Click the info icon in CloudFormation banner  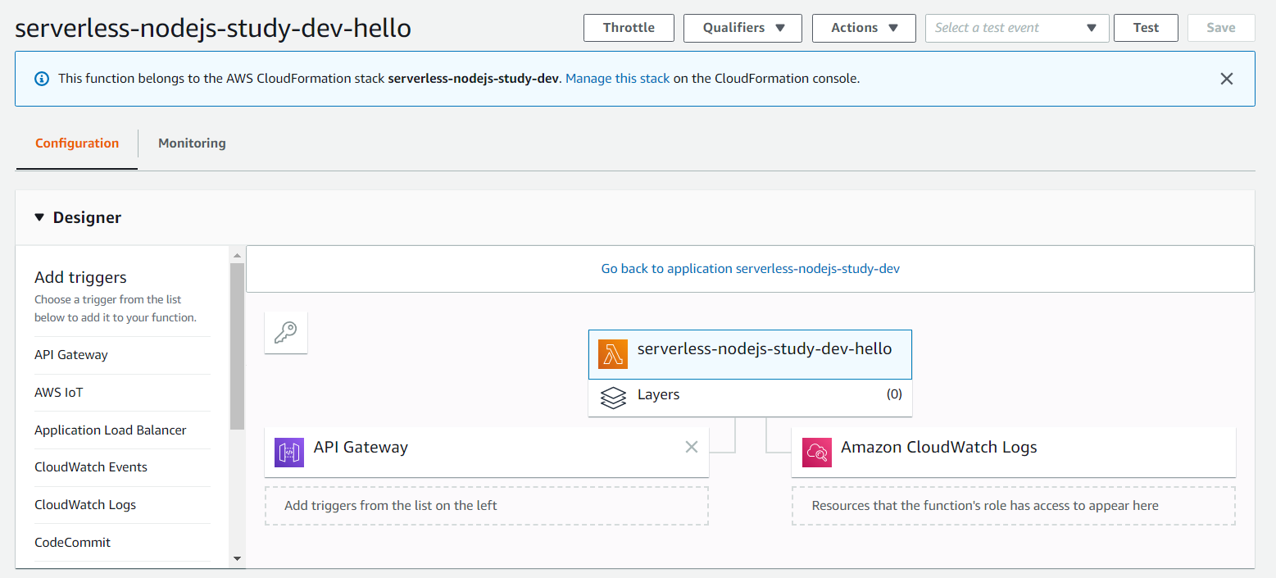(41, 79)
